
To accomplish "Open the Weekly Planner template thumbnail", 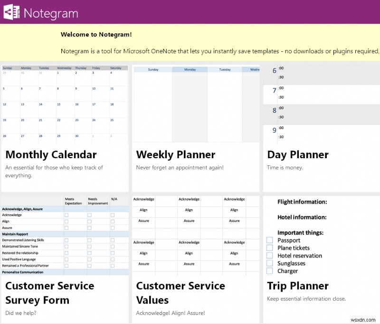I will [195, 105].
